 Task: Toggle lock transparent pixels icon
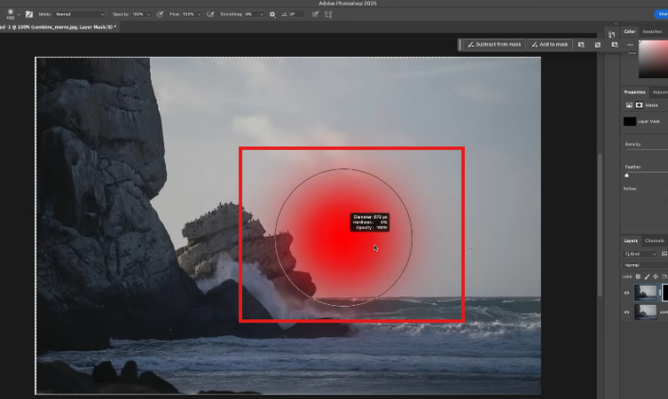pyautogui.click(x=638, y=277)
